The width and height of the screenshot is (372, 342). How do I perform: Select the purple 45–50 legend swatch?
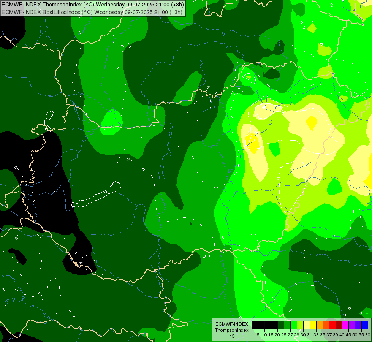coord(352,325)
